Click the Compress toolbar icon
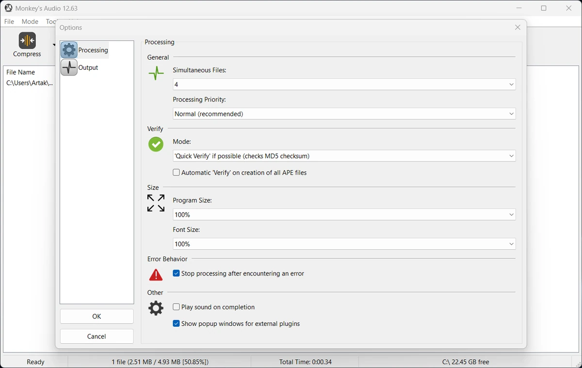Image resolution: width=582 pixels, height=368 pixels. click(27, 41)
